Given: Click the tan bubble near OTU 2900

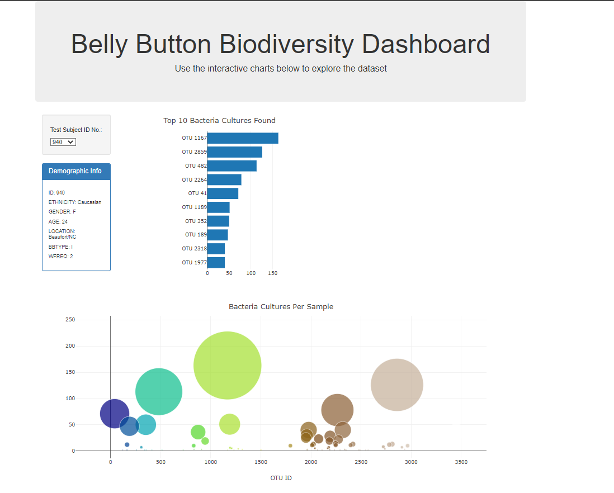Looking at the screenshot, I should point(397,384).
